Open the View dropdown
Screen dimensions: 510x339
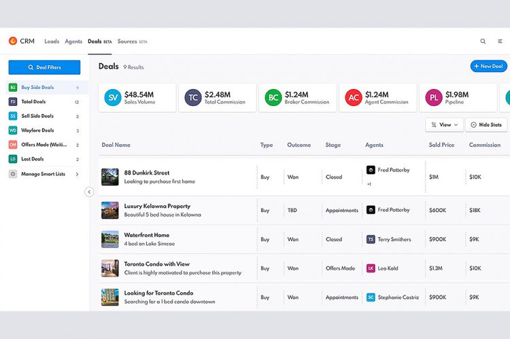444,125
